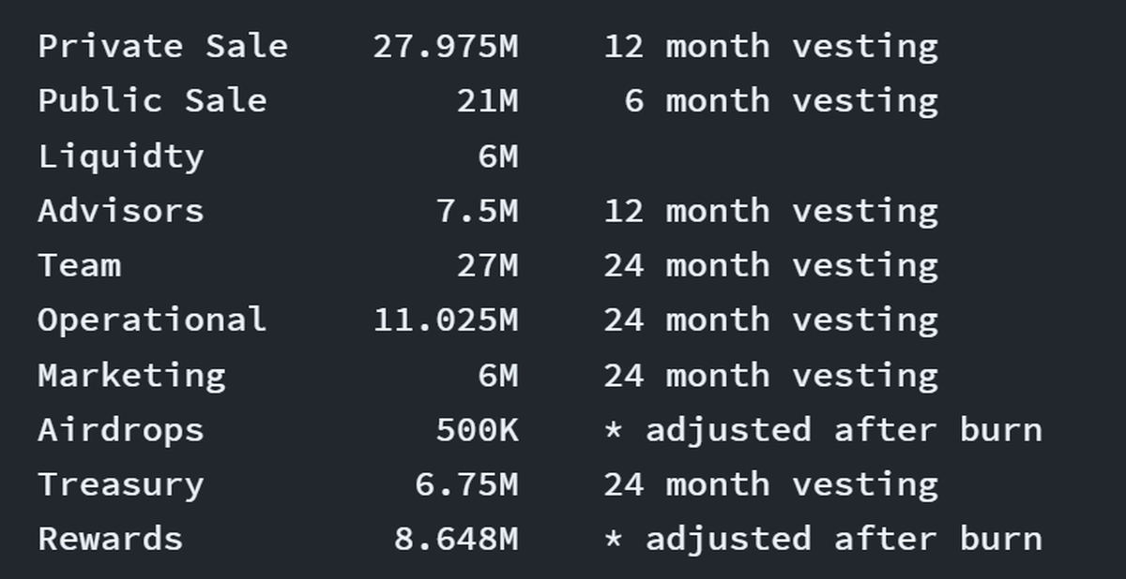1126x579 pixels.
Task: Click the 6.75M Treasury amount
Action: (x=465, y=484)
